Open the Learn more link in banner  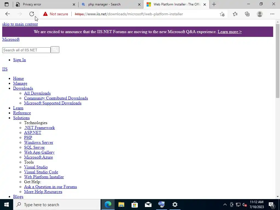tap(230, 32)
